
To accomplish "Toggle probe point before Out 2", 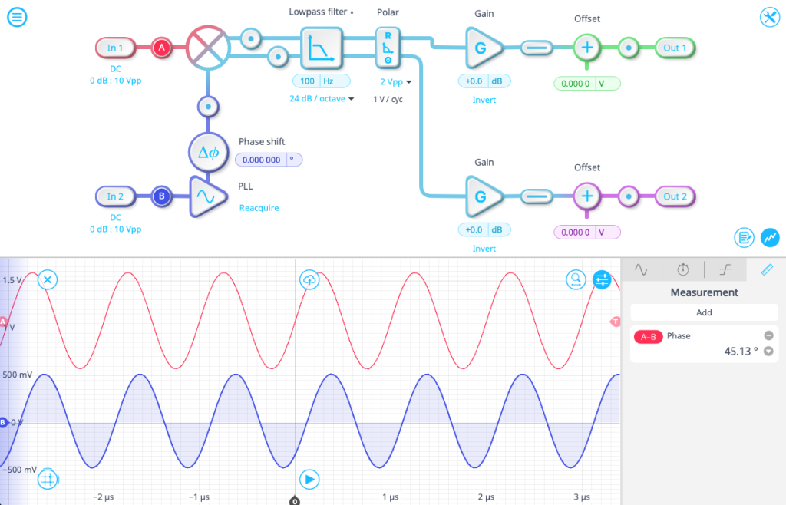I will pyautogui.click(x=629, y=196).
